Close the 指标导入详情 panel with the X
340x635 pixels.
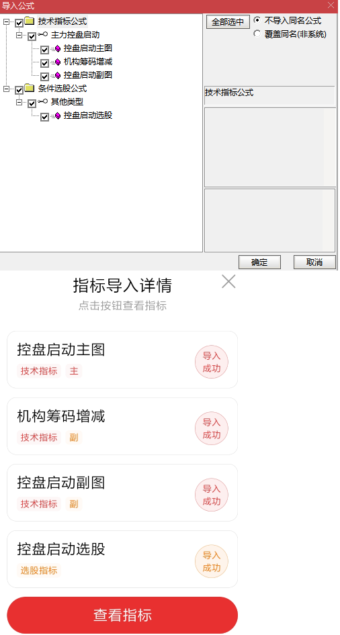click(x=228, y=281)
